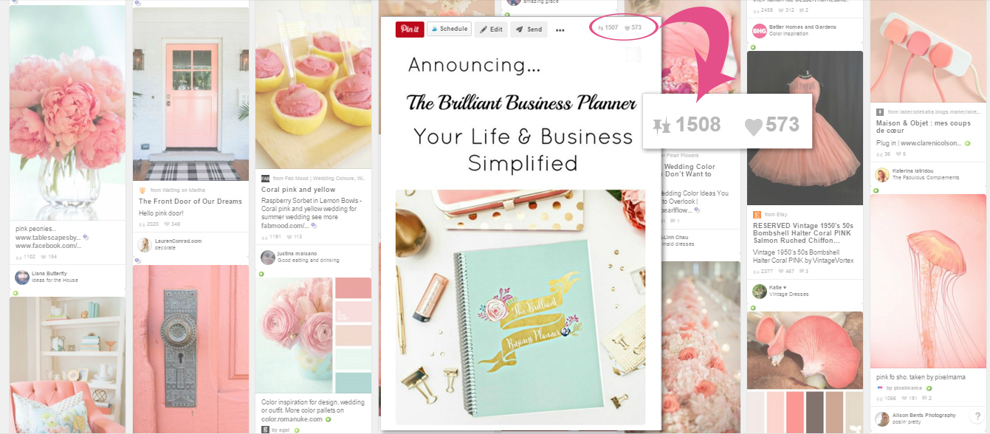Click the pink front door pin image

coord(190,94)
